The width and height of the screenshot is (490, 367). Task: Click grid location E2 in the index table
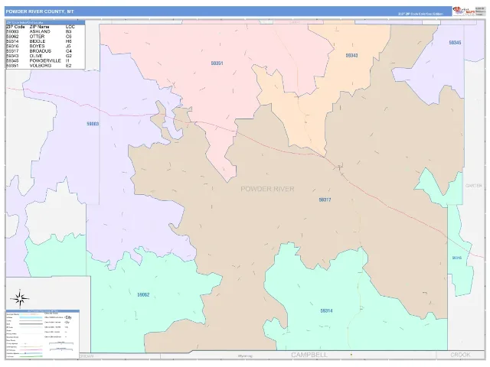coord(68,66)
